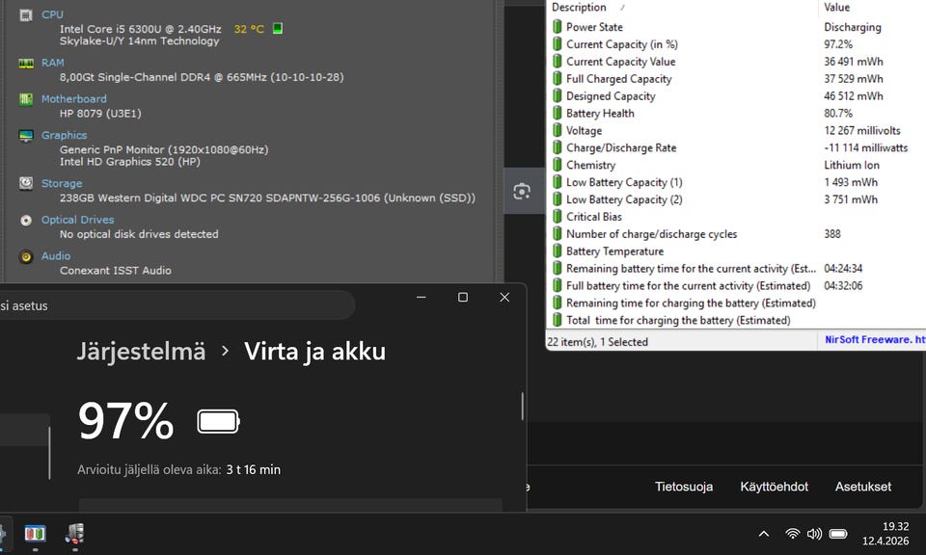
Task: Click the volume tray icon
Action: click(x=814, y=534)
